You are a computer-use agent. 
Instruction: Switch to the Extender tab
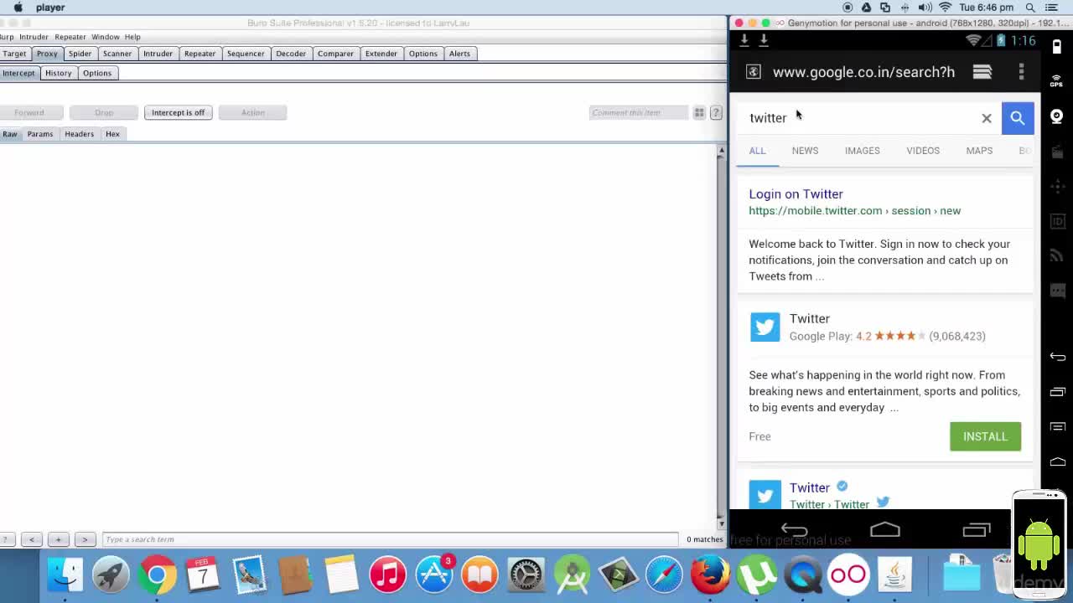tap(381, 54)
